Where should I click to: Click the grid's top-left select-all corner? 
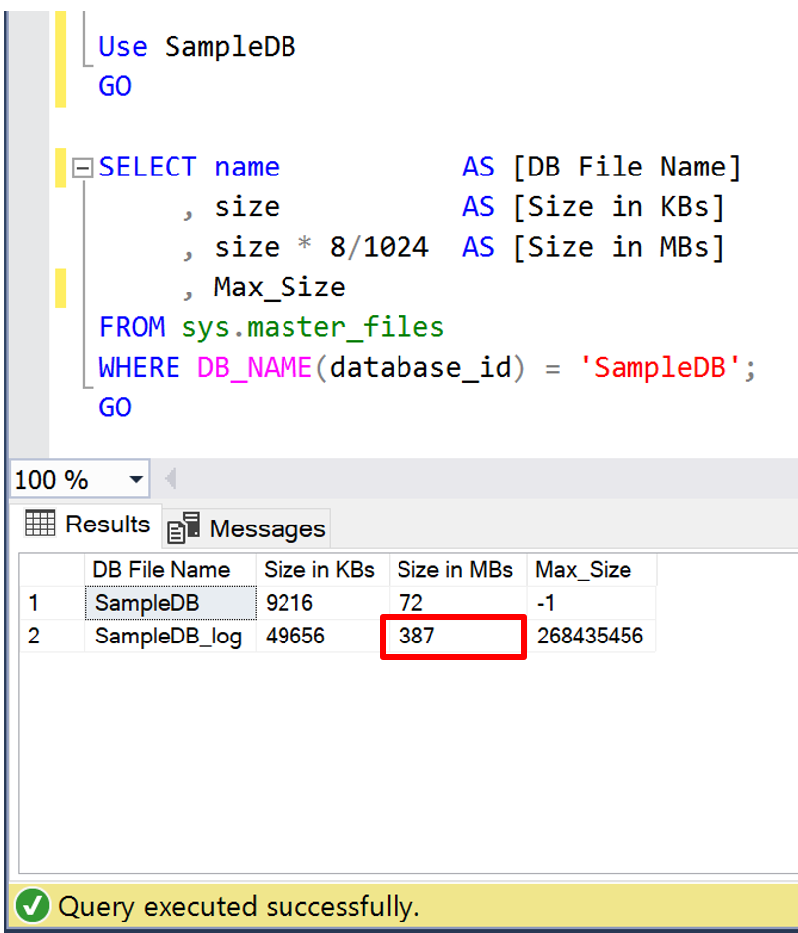point(51,570)
